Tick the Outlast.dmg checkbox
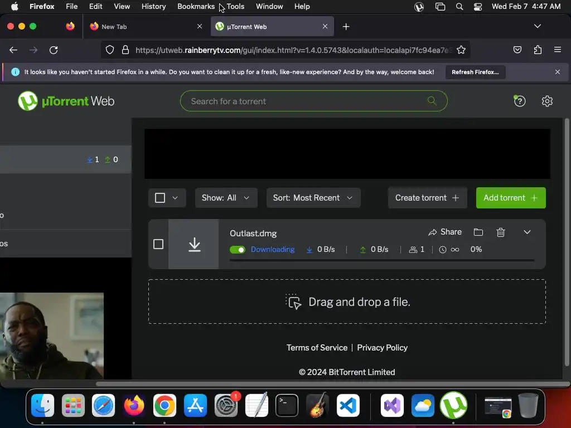The width and height of the screenshot is (571, 428). point(158,244)
